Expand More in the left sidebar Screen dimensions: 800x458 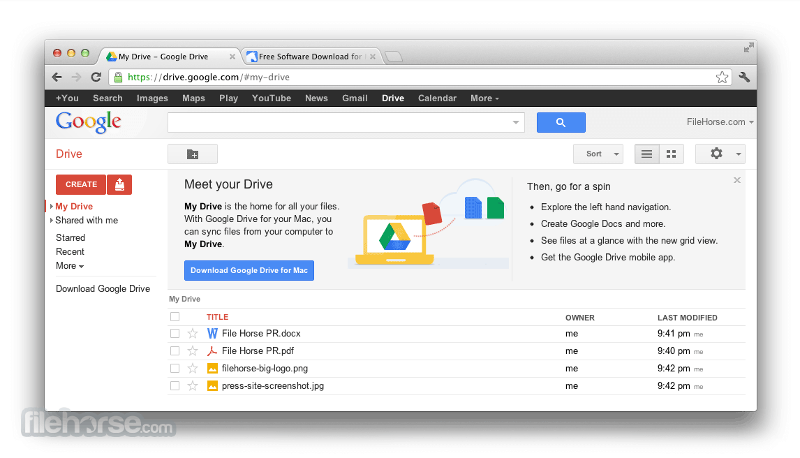click(70, 266)
